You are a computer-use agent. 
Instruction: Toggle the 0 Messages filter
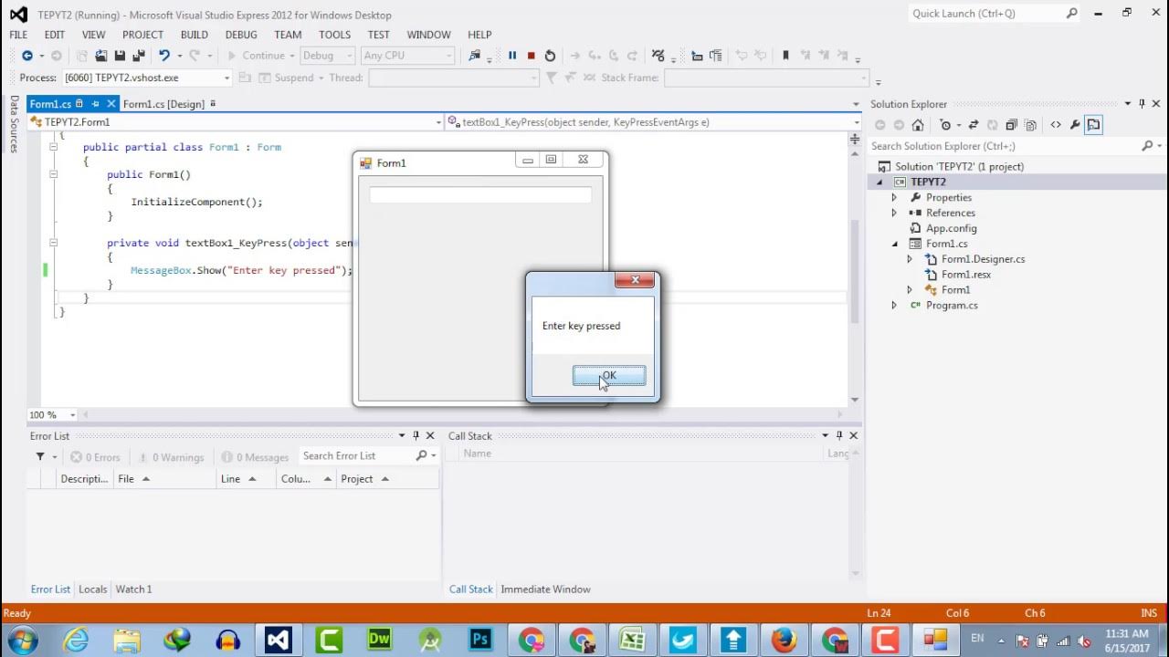pos(255,457)
